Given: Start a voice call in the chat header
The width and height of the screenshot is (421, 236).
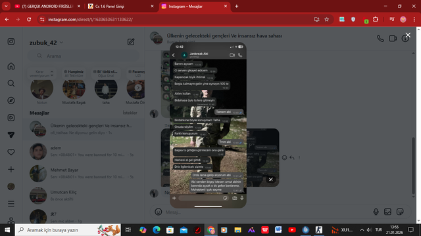Looking at the screenshot, I should (x=380, y=39).
